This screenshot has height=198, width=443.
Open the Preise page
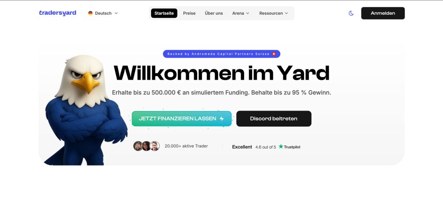tap(189, 13)
